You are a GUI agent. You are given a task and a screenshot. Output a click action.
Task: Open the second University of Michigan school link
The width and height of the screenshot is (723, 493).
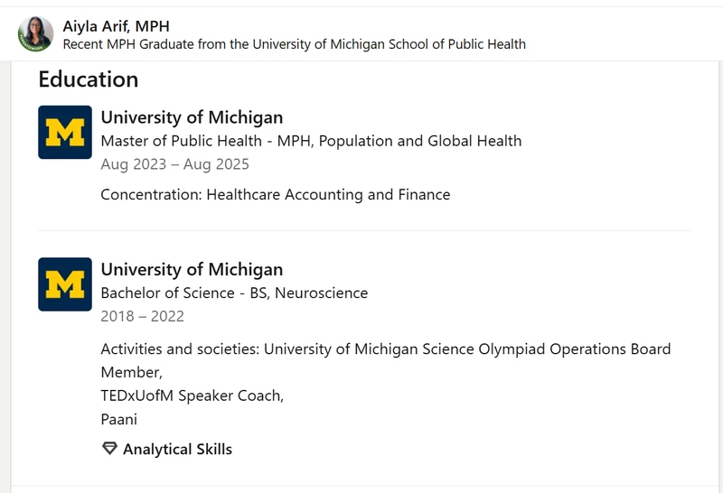pyautogui.click(x=192, y=269)
